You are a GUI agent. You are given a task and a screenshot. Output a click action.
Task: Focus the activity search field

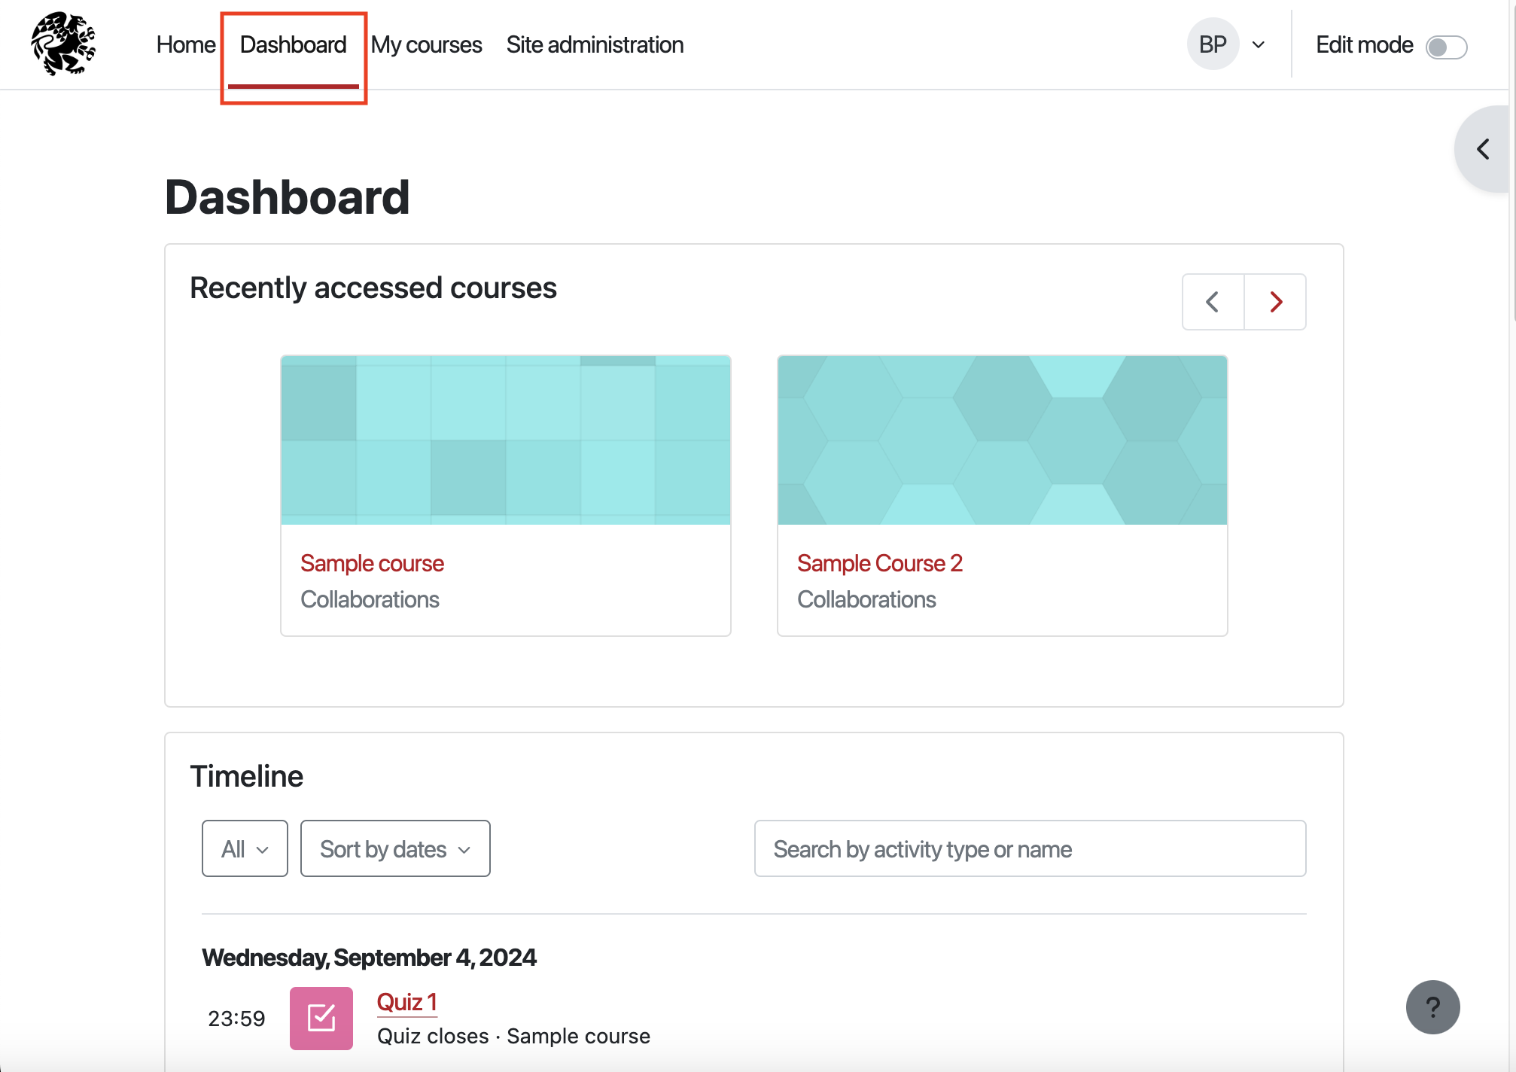[x=1030, y=848]
